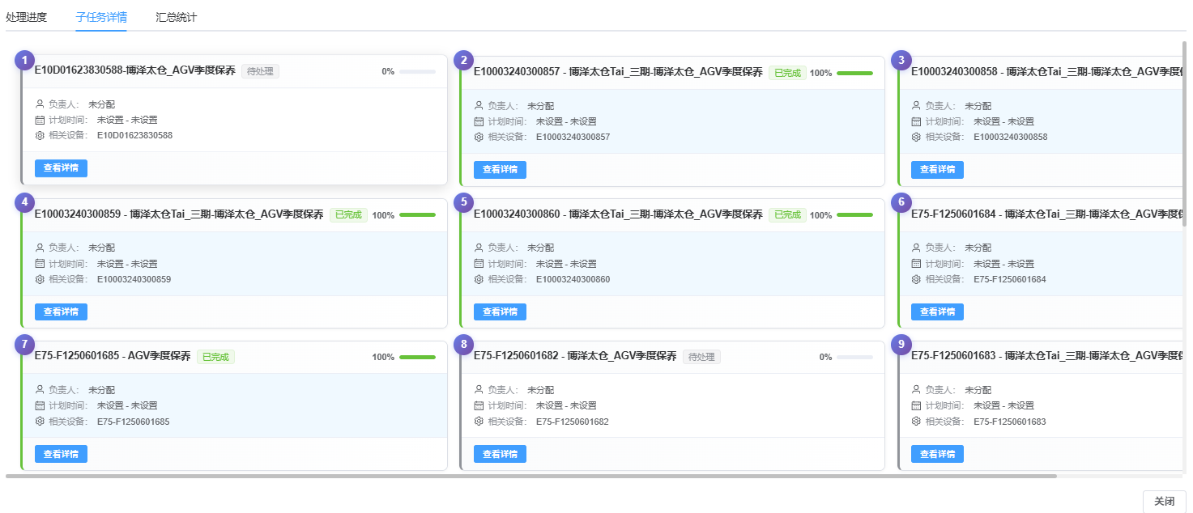Click the purple number 5 badge
Image resolution: width=1193 pixels, height=513 pixels.
463,202
